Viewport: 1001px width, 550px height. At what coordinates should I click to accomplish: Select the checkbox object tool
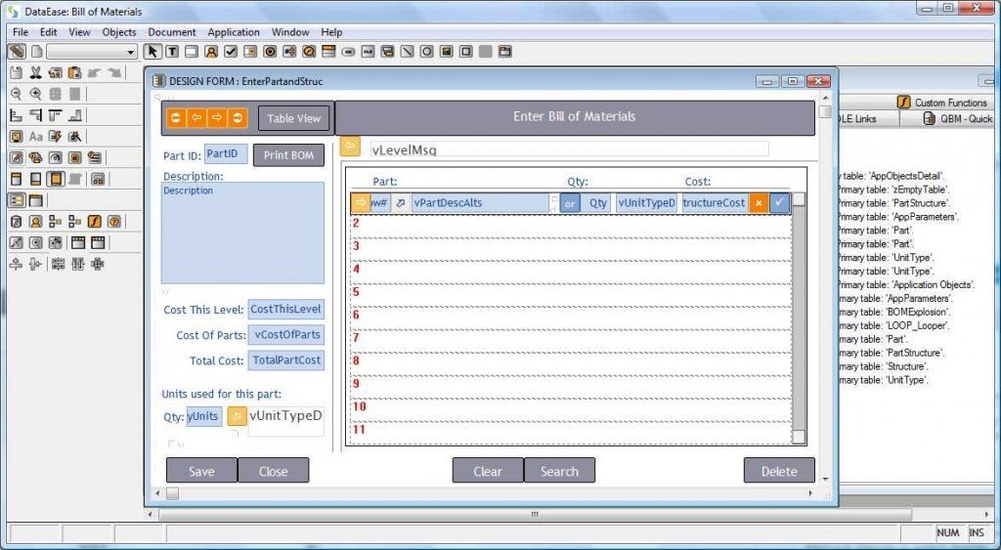point(231,52)
